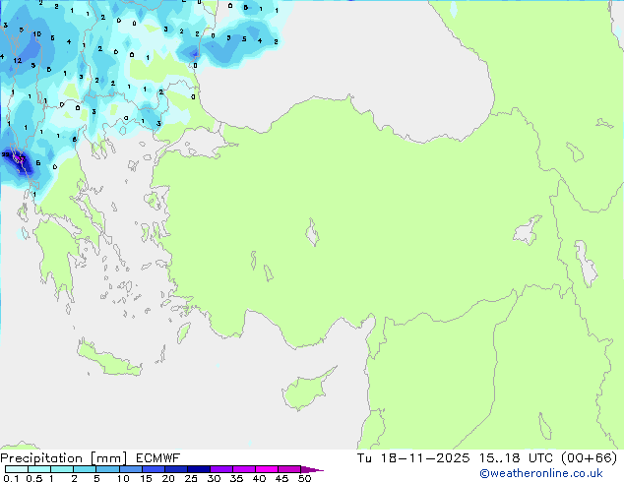Click the '0.5' legend scale label
Viewport: 624px width, 482px height.
(x=33, y=478)
